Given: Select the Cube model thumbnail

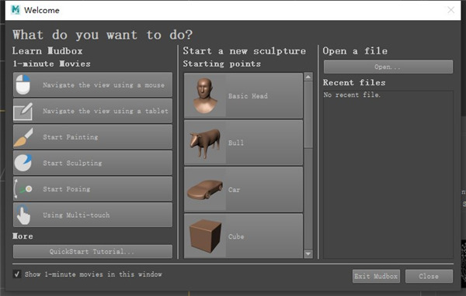Looking at the screenshot, I should [205, 236].
